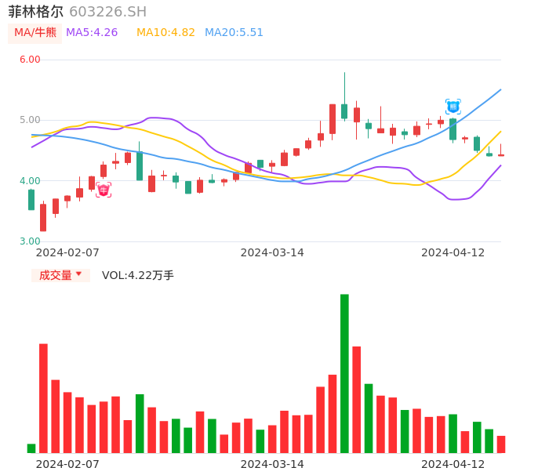Click the MA20:5.51 legend label

[x=234, y=33]
